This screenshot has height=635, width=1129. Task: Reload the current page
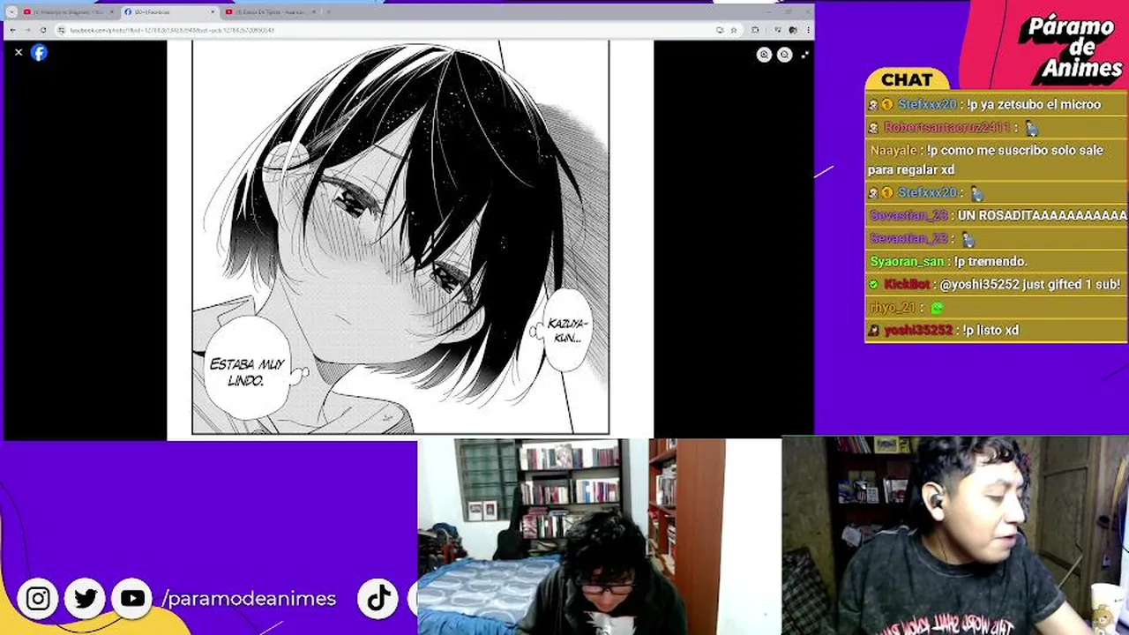point(43,30)
